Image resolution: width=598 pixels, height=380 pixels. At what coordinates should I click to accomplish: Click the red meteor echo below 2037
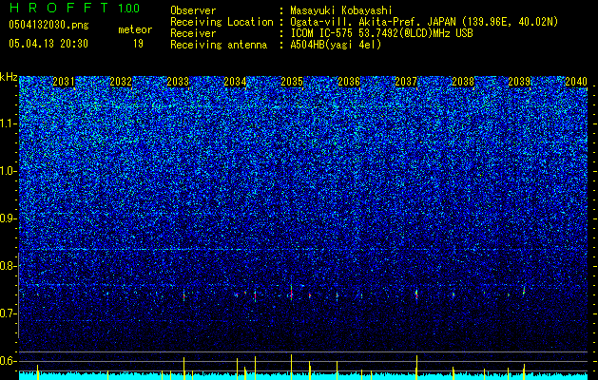[416, 294]
